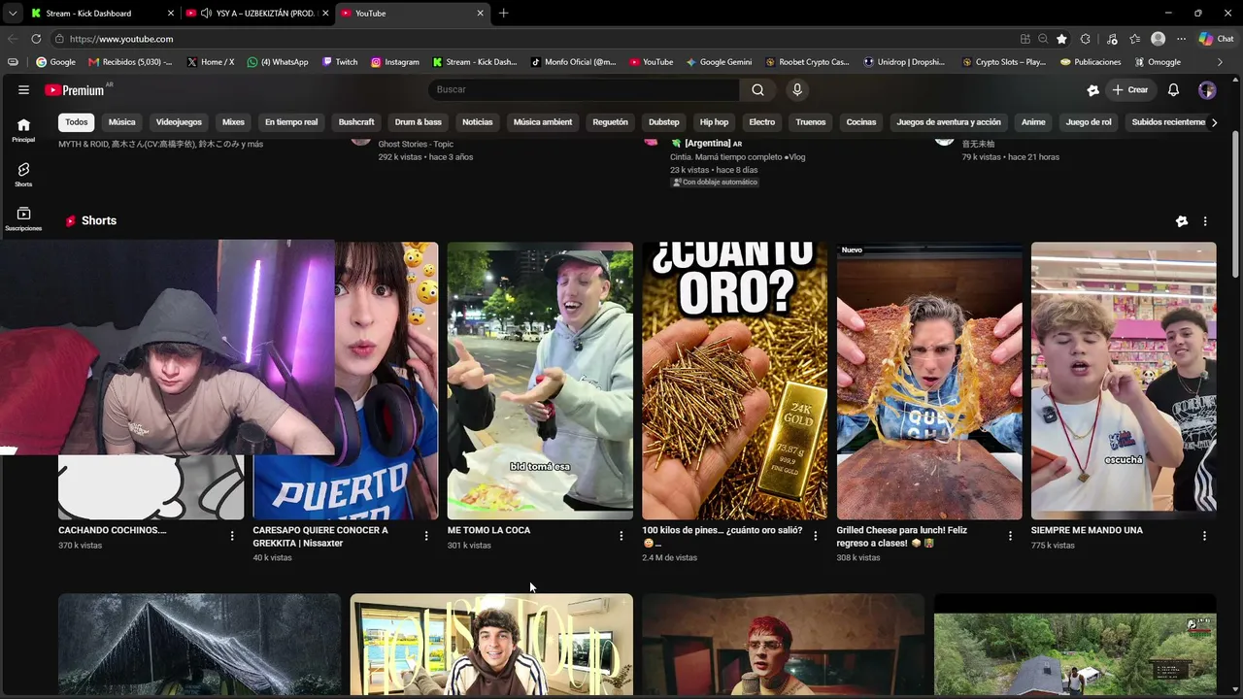This screenshot has height=699, width=1243.
Task: Open the YouTube guide hamburger menu
Action: click(x=23, y=89)
